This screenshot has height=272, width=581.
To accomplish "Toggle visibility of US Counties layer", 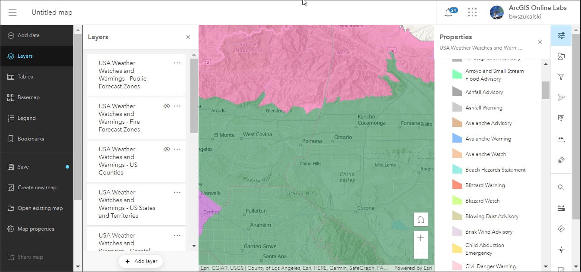I will [x=167, y=149].
